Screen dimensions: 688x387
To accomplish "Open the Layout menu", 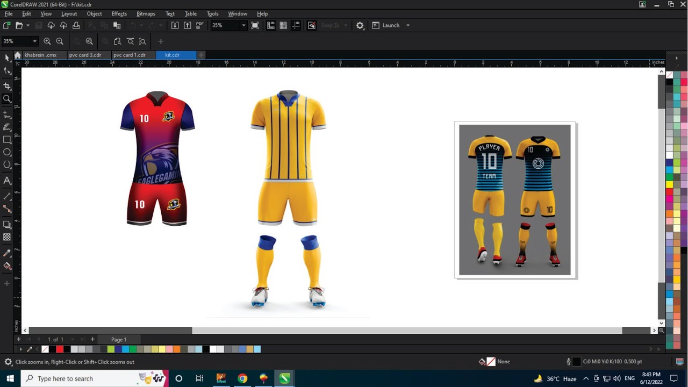I will tap(69, 13).
